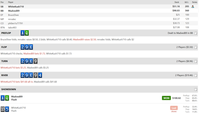This screenshot has width=199, height=114.
Task: Tick the checkbox on the TURN row
Action: click(196, 61)
